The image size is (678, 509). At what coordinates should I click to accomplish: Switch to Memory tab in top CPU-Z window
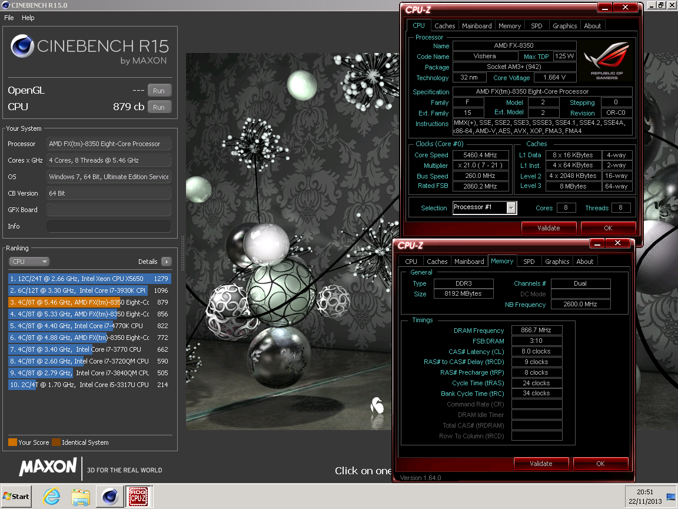click(510, 26)
